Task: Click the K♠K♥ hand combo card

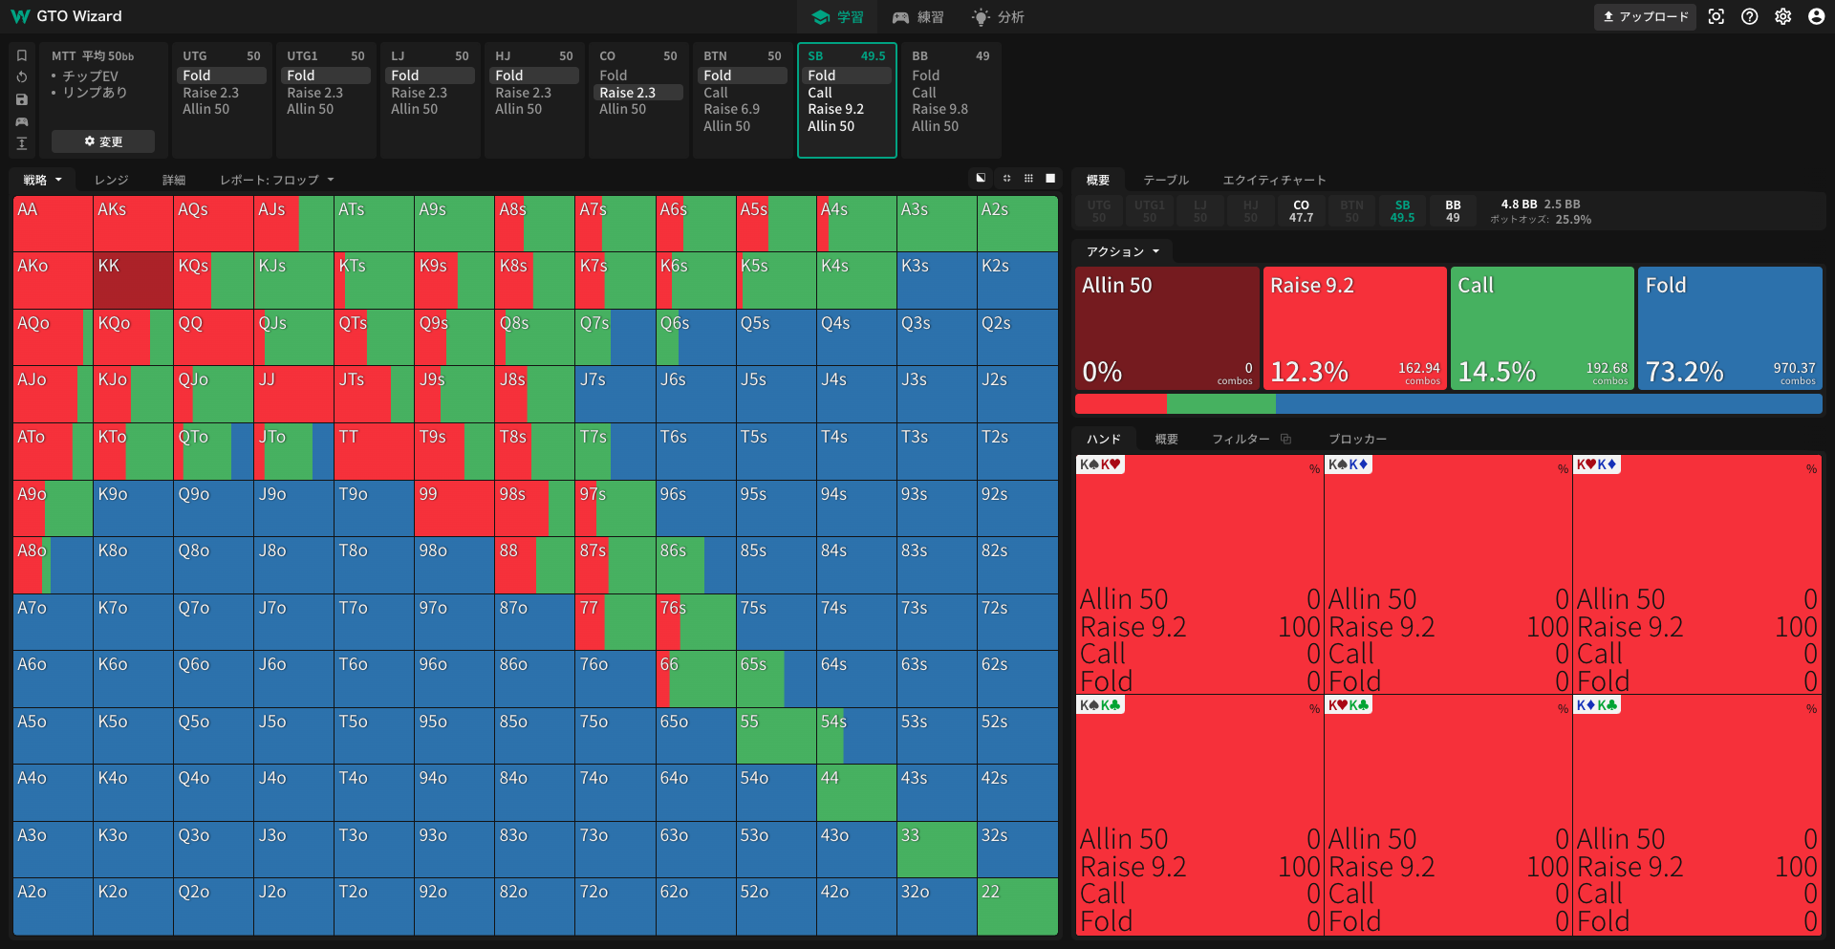Action: 1199,574
